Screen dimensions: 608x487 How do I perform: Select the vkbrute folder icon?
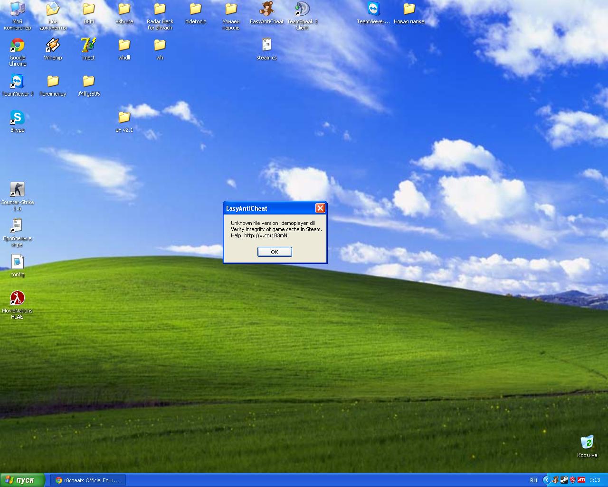click(x=124, y=13)
